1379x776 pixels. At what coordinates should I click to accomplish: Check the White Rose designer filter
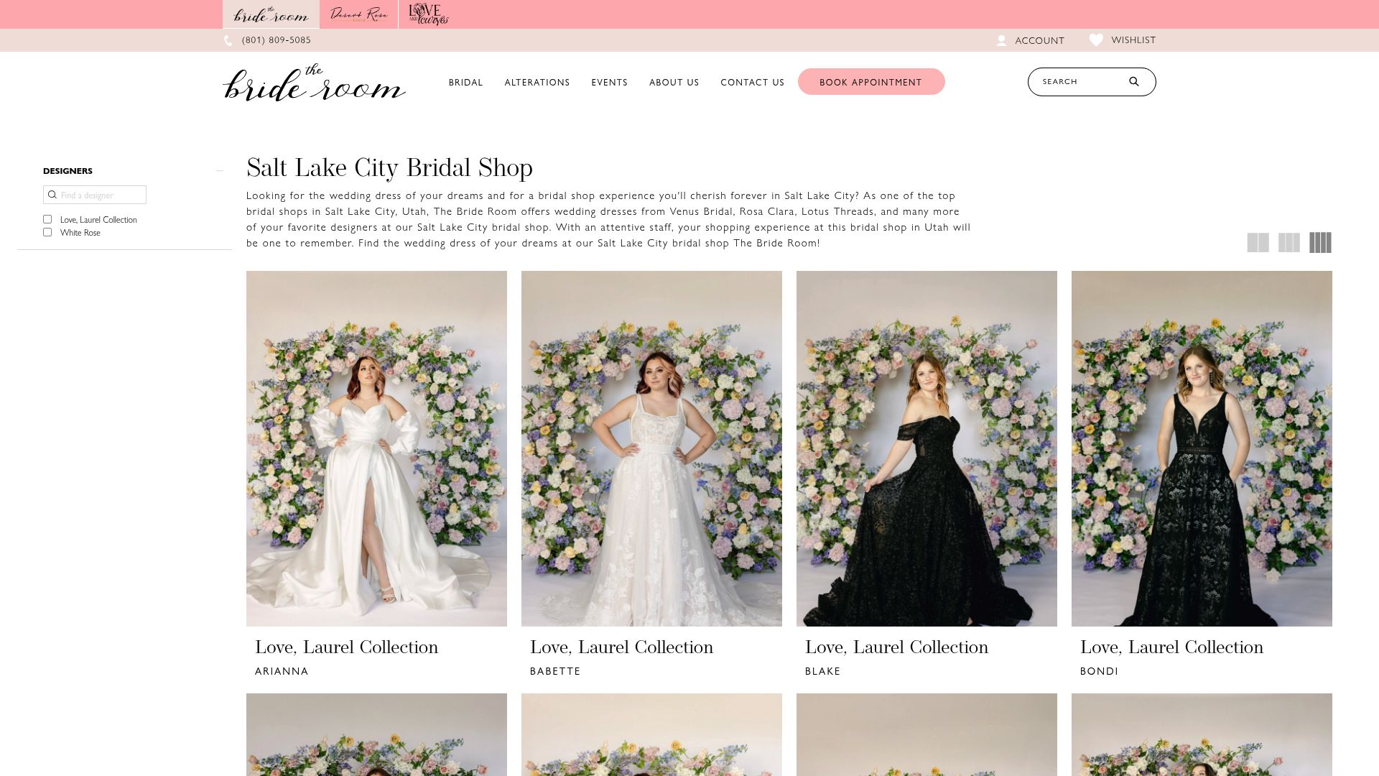click(x=47, y=232)
